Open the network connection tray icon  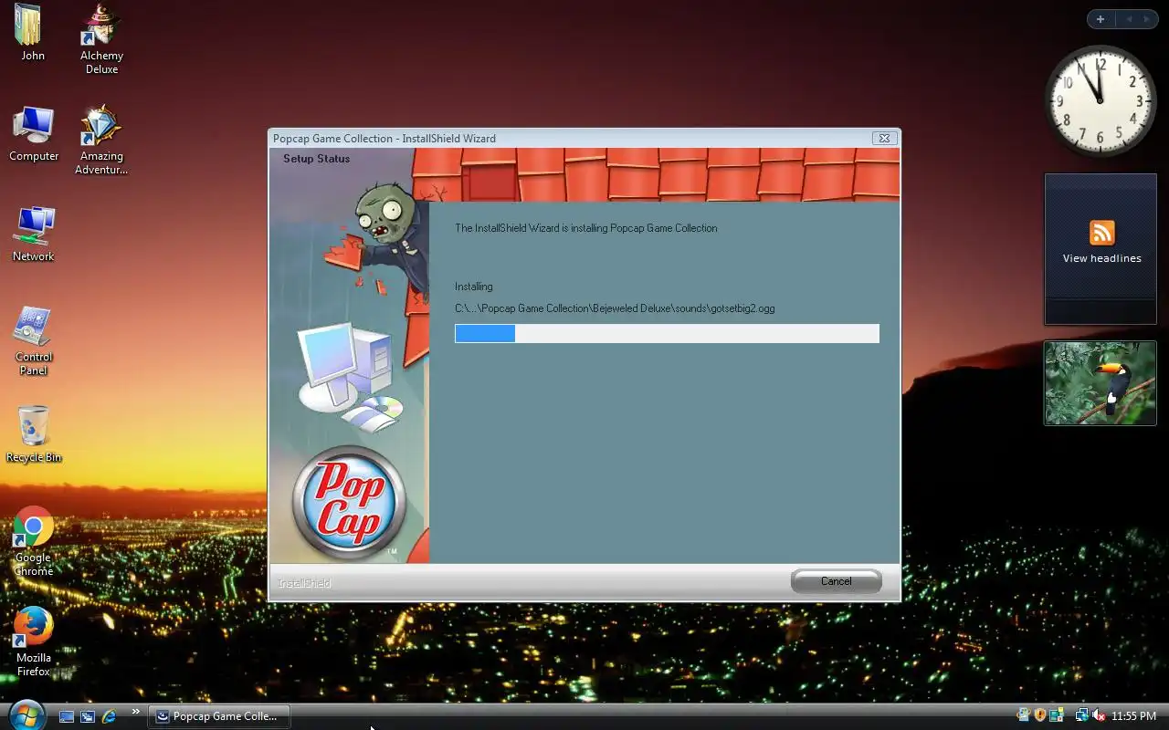tap(1082, 715)
